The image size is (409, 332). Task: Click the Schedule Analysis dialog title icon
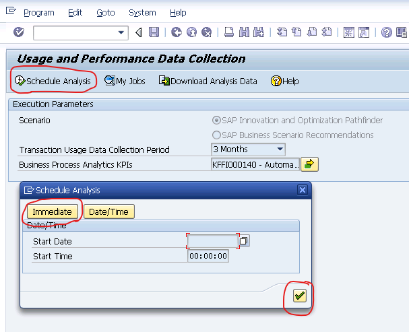(x=29, y=190)
